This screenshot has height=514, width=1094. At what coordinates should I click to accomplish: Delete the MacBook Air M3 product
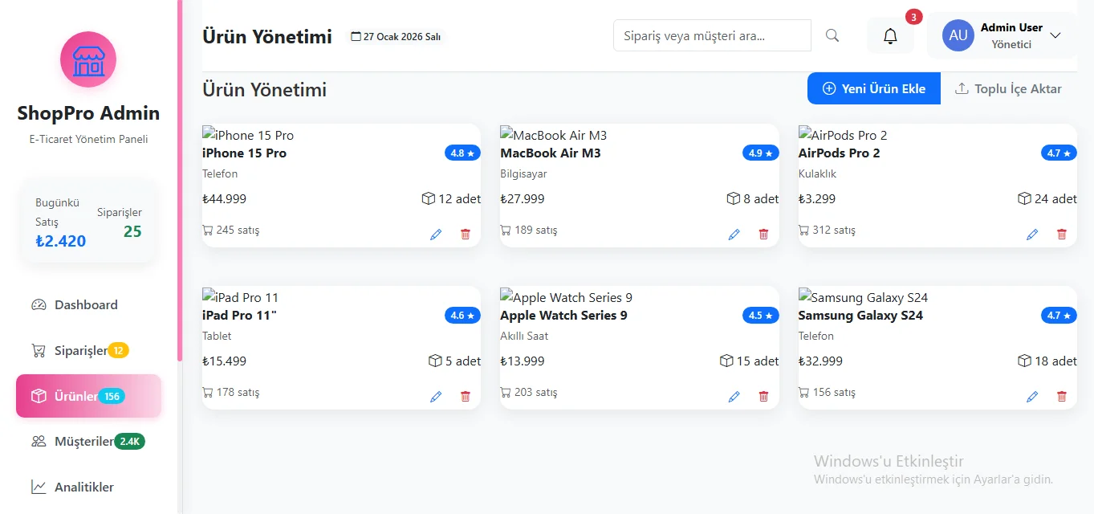coord(763,235)
